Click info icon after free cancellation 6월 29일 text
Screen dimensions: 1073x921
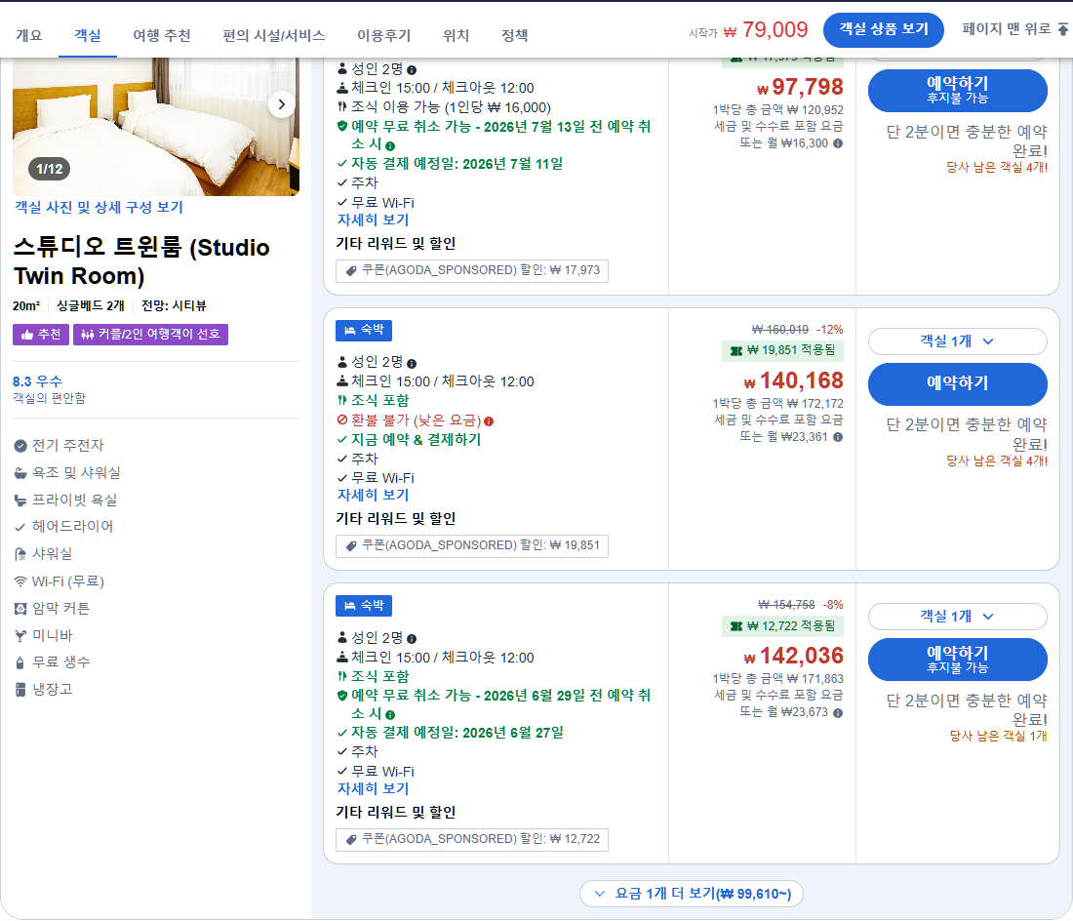tap(390, 715)
